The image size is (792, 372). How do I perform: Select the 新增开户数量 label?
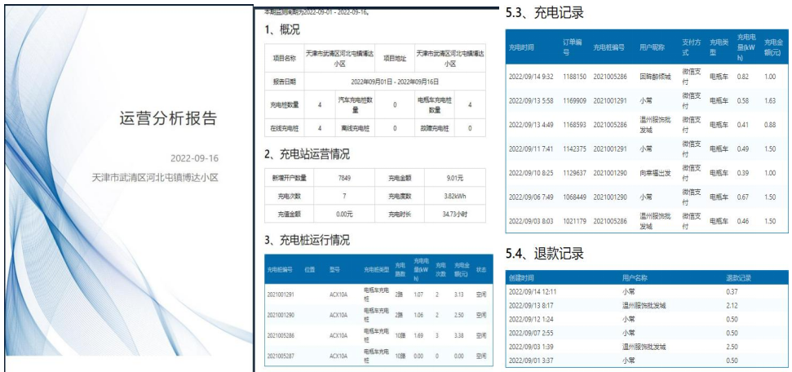click(x=290, y=178)
